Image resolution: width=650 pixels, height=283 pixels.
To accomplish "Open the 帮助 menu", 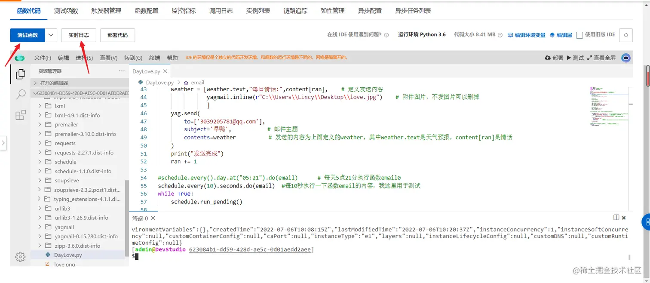I will click(172, 58).
